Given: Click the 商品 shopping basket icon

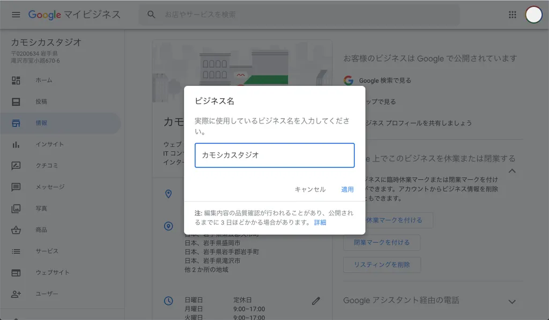Looking at the screenshot, I should click(x=16, y=230).
